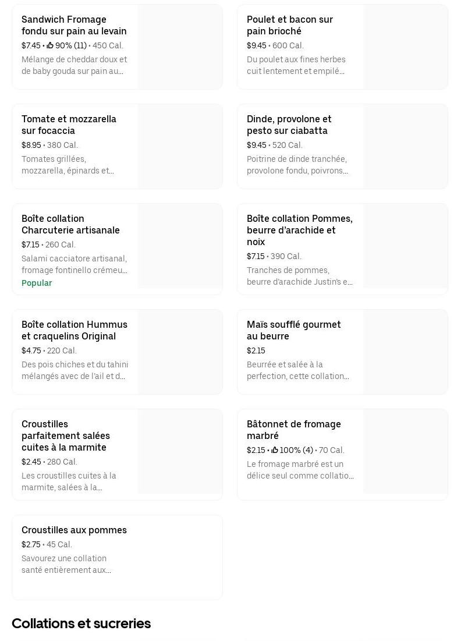Select Maïs soufflé gourmet au beurre
This screenshot has height=641, width=468.
[294, 330]
